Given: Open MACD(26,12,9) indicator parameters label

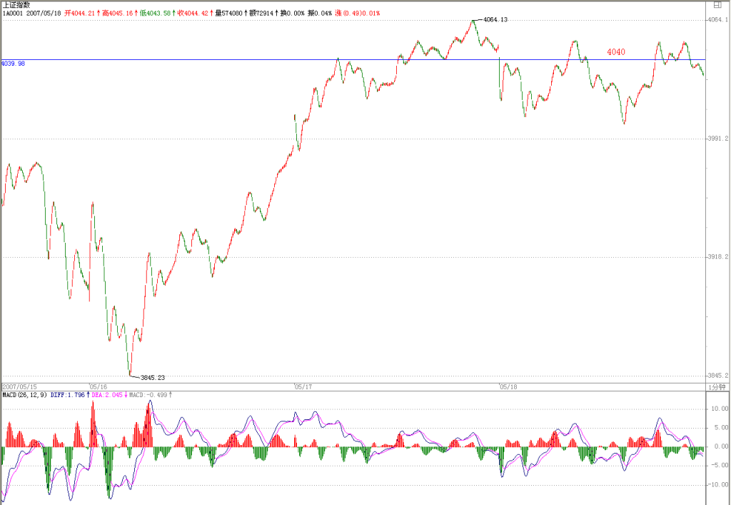Looking at the screenshot, I should coord(25,395).
